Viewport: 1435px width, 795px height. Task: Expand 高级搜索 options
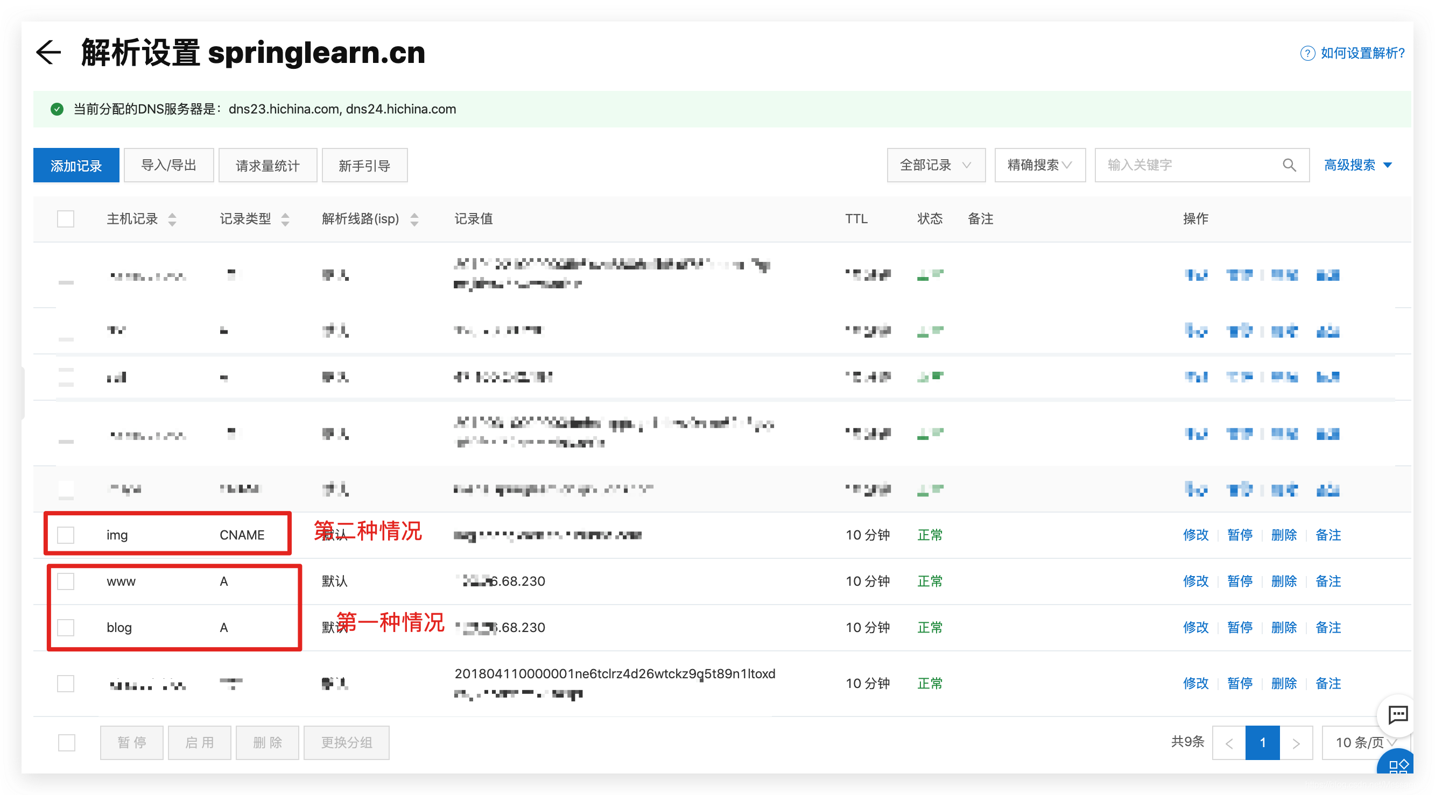pyautogui.click(x=1357, y=165)
